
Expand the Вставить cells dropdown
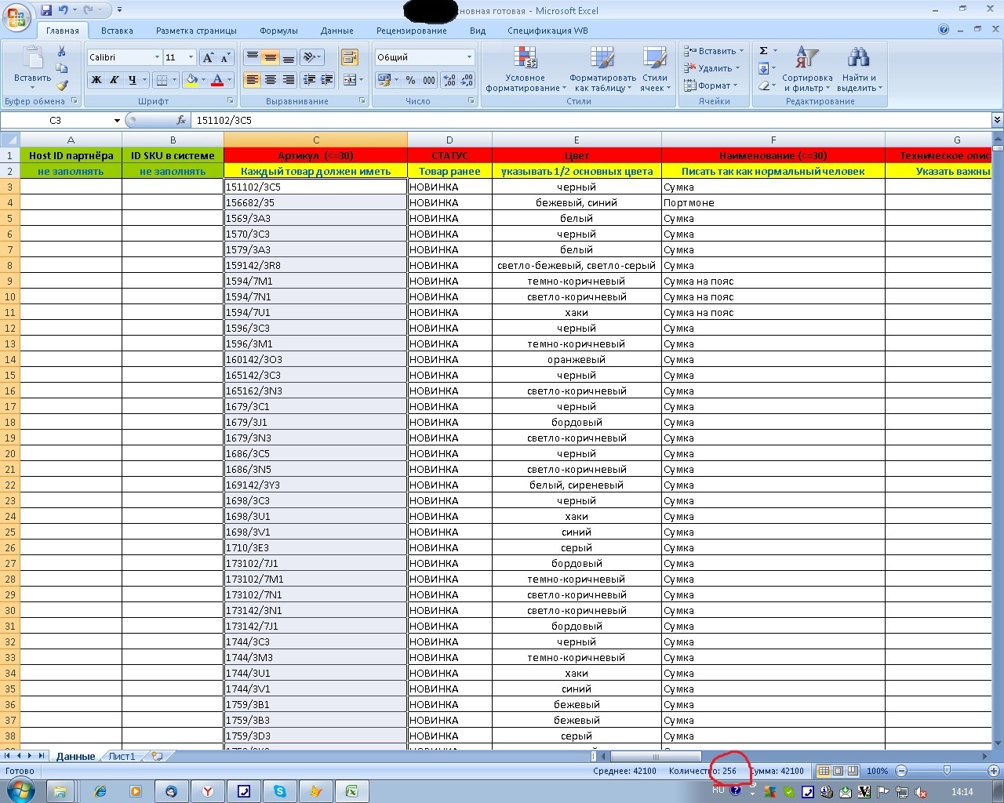click(x=741, y=51)
